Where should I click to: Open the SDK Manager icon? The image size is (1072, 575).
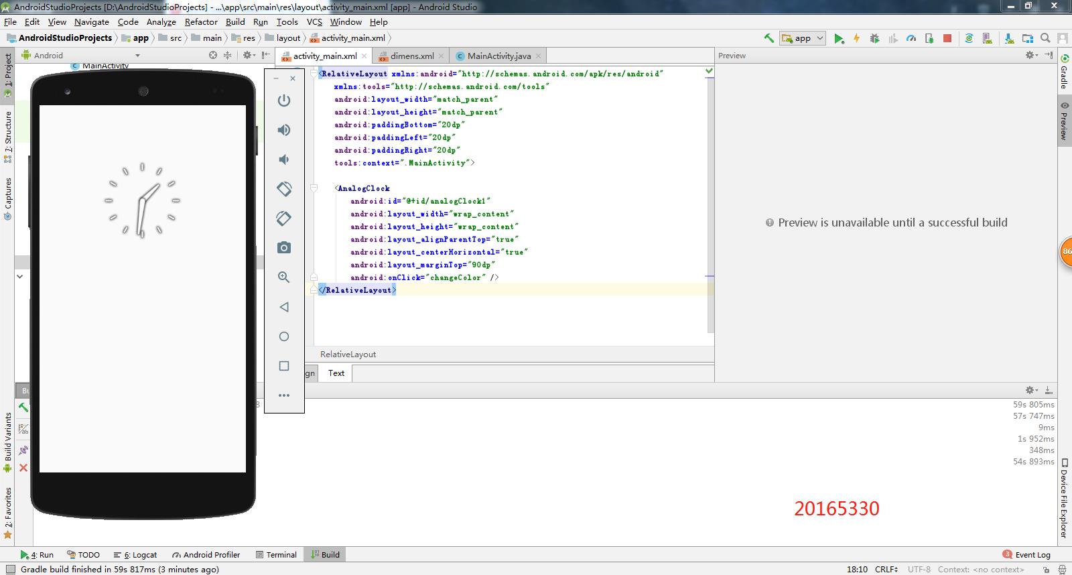1009,38
